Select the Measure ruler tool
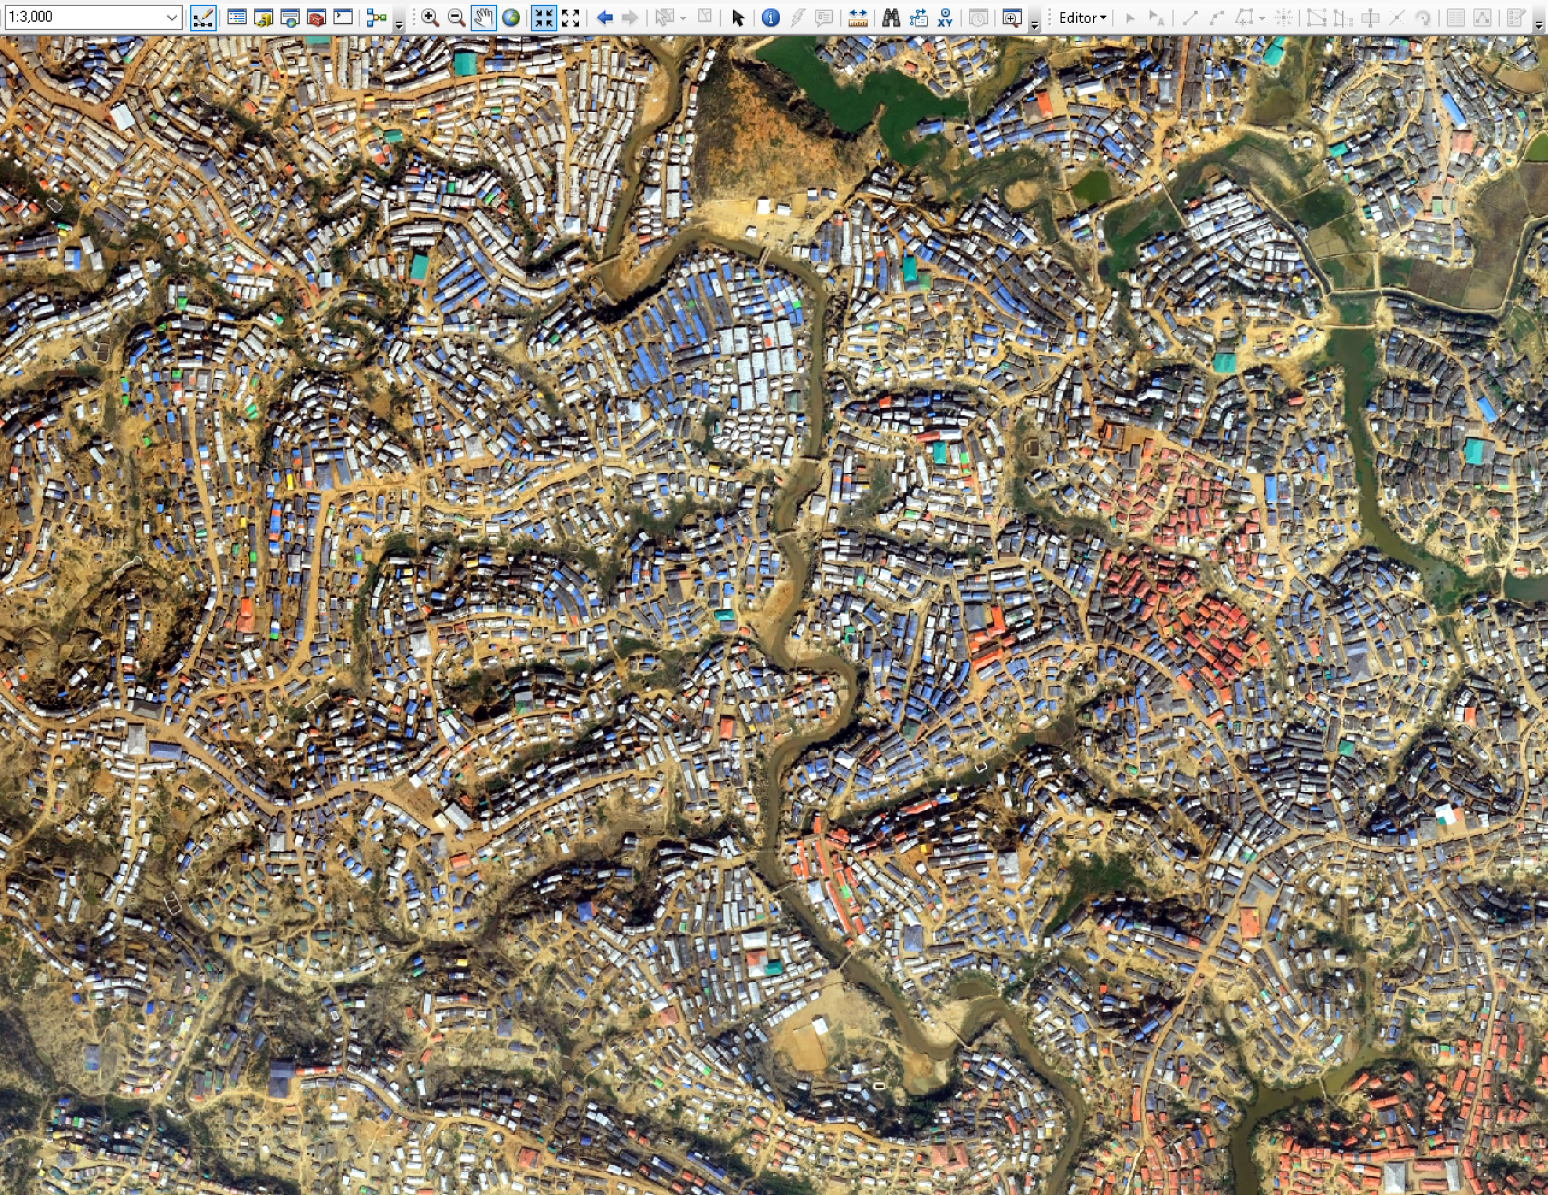Image resolution: width=1548 pixels, height=1195 pixels. click(x=858, y=18)
